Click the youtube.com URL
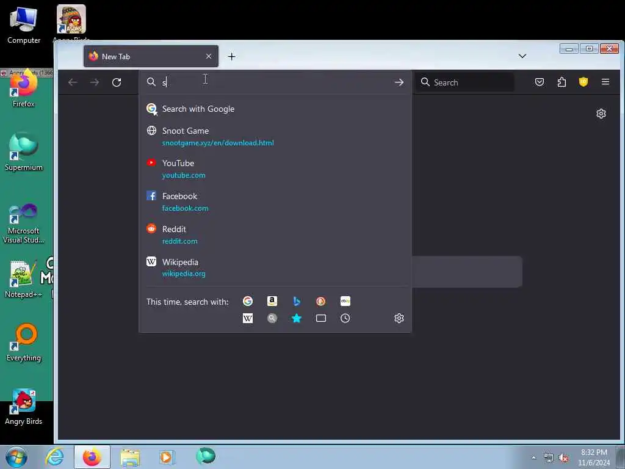The width and height of the screenshot is (625, 469). pos(184,175)
